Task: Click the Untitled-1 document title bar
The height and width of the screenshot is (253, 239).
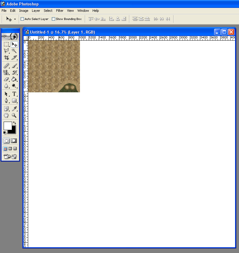Action: coord(121,32)
